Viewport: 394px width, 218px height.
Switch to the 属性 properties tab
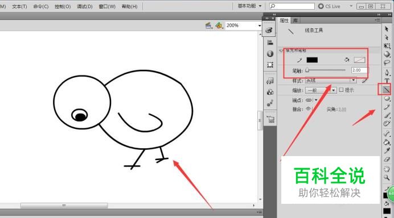(284, 20)
